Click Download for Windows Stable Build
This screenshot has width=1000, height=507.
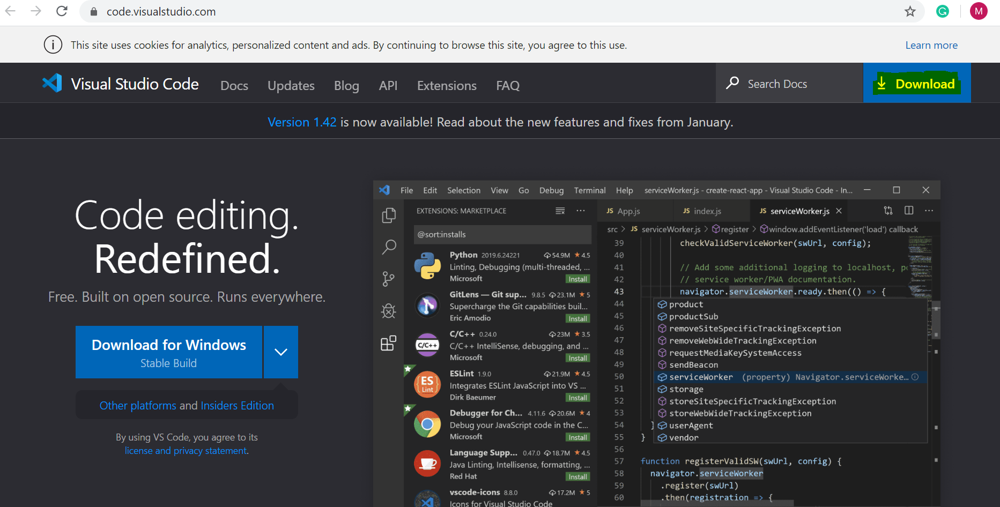click(x=169, y=352)
